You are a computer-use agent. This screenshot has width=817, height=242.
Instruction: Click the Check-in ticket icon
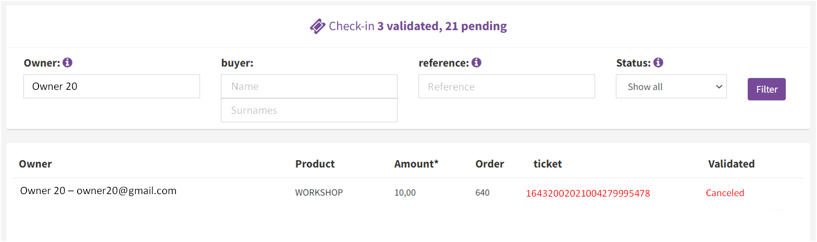point(317,26)
